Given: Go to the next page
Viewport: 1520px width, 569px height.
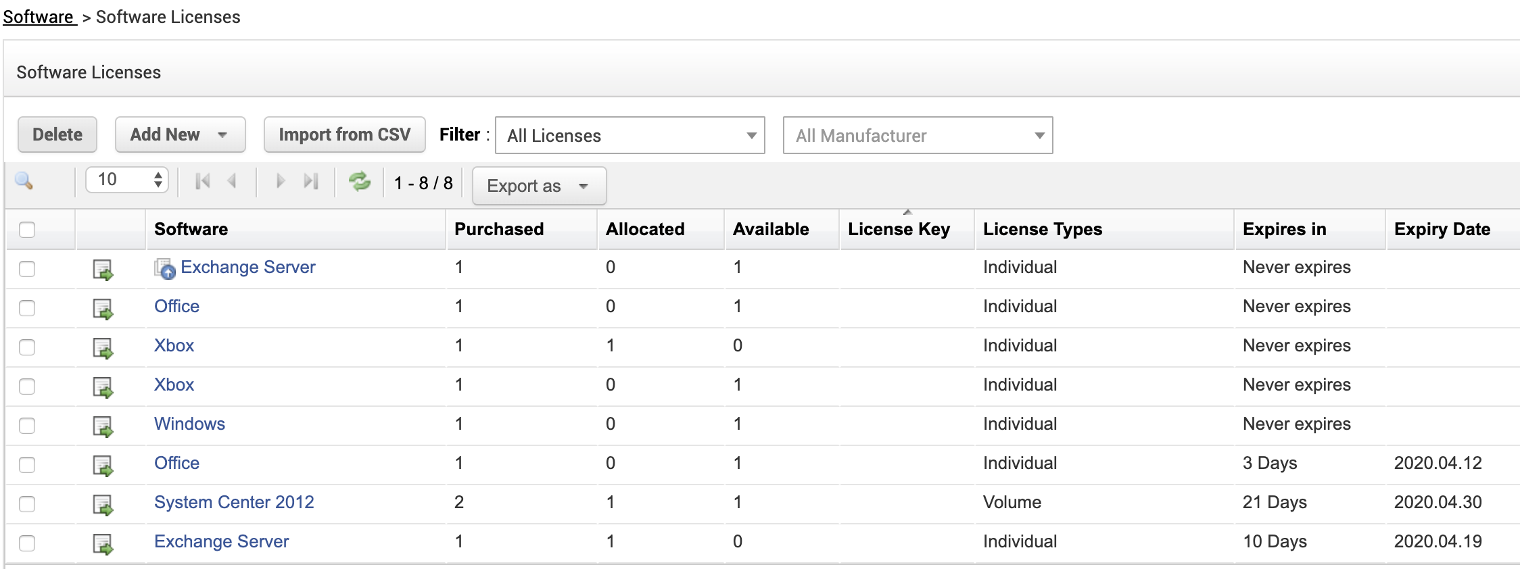Looking at the screenshot, I should (x=281, y=181).
